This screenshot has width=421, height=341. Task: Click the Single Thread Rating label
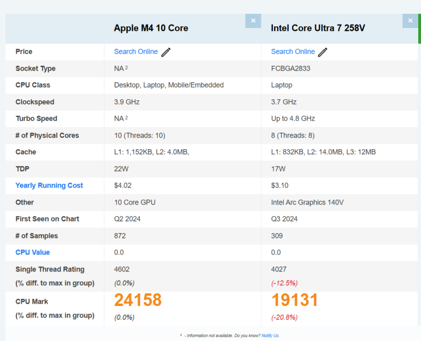tap(50, 269)
